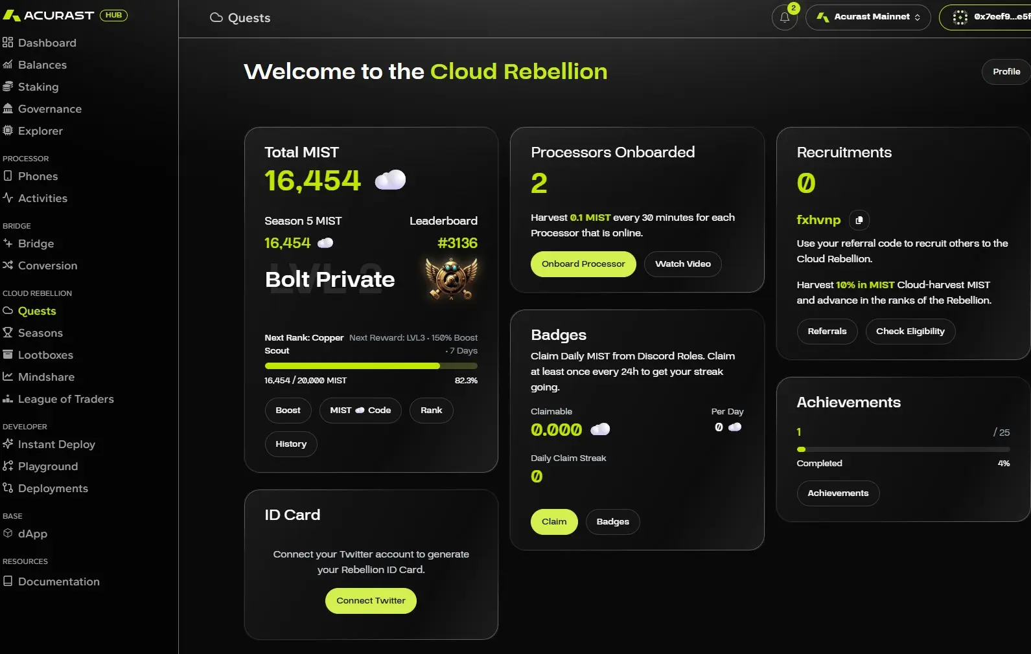Click the Quests header title

pos(249,18)
